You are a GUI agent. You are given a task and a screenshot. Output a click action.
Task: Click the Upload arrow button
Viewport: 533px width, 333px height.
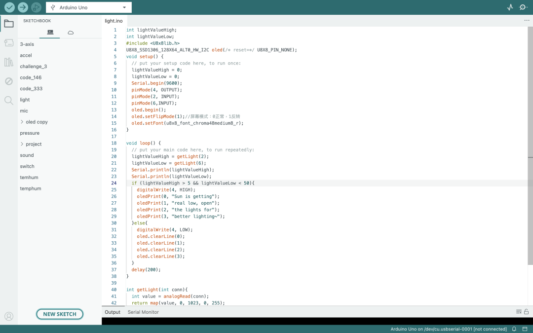coord(23,7)
